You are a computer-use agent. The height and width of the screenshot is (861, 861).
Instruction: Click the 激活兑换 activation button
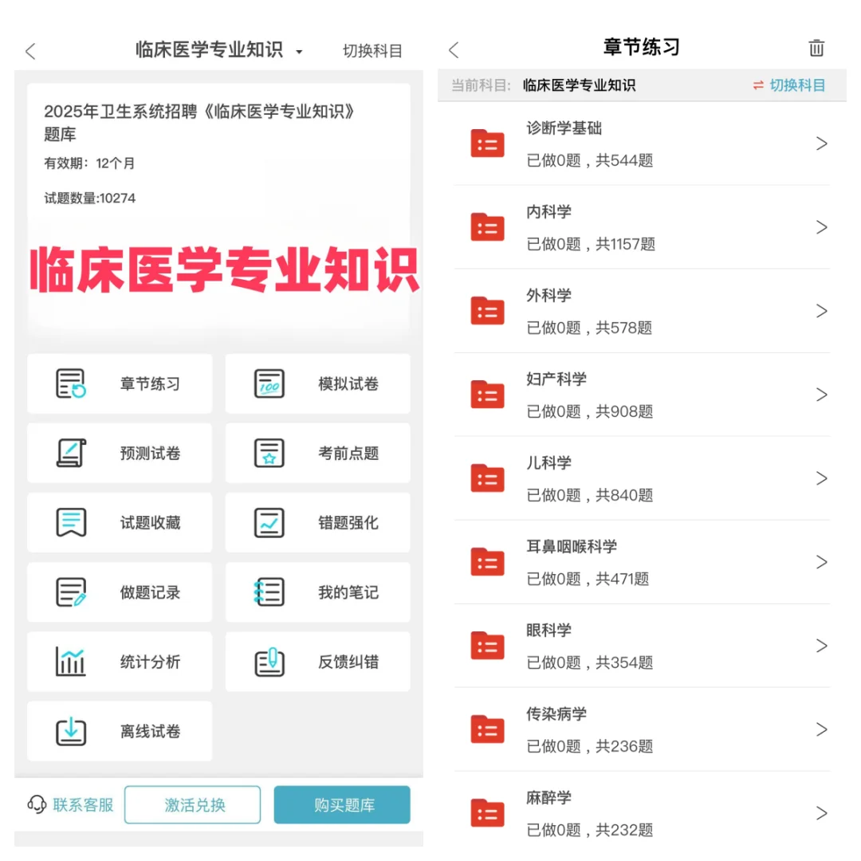192,805
